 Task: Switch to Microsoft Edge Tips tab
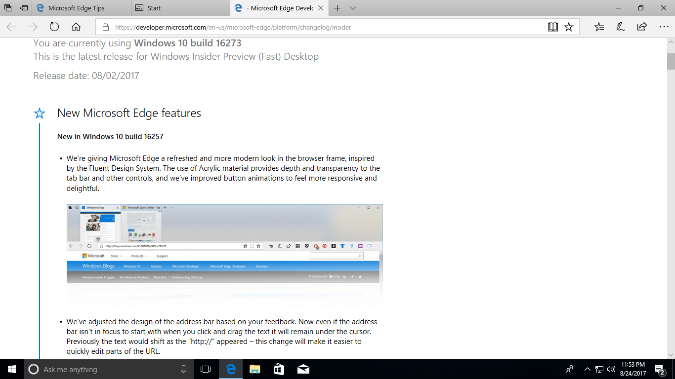[x=82, y=8]
